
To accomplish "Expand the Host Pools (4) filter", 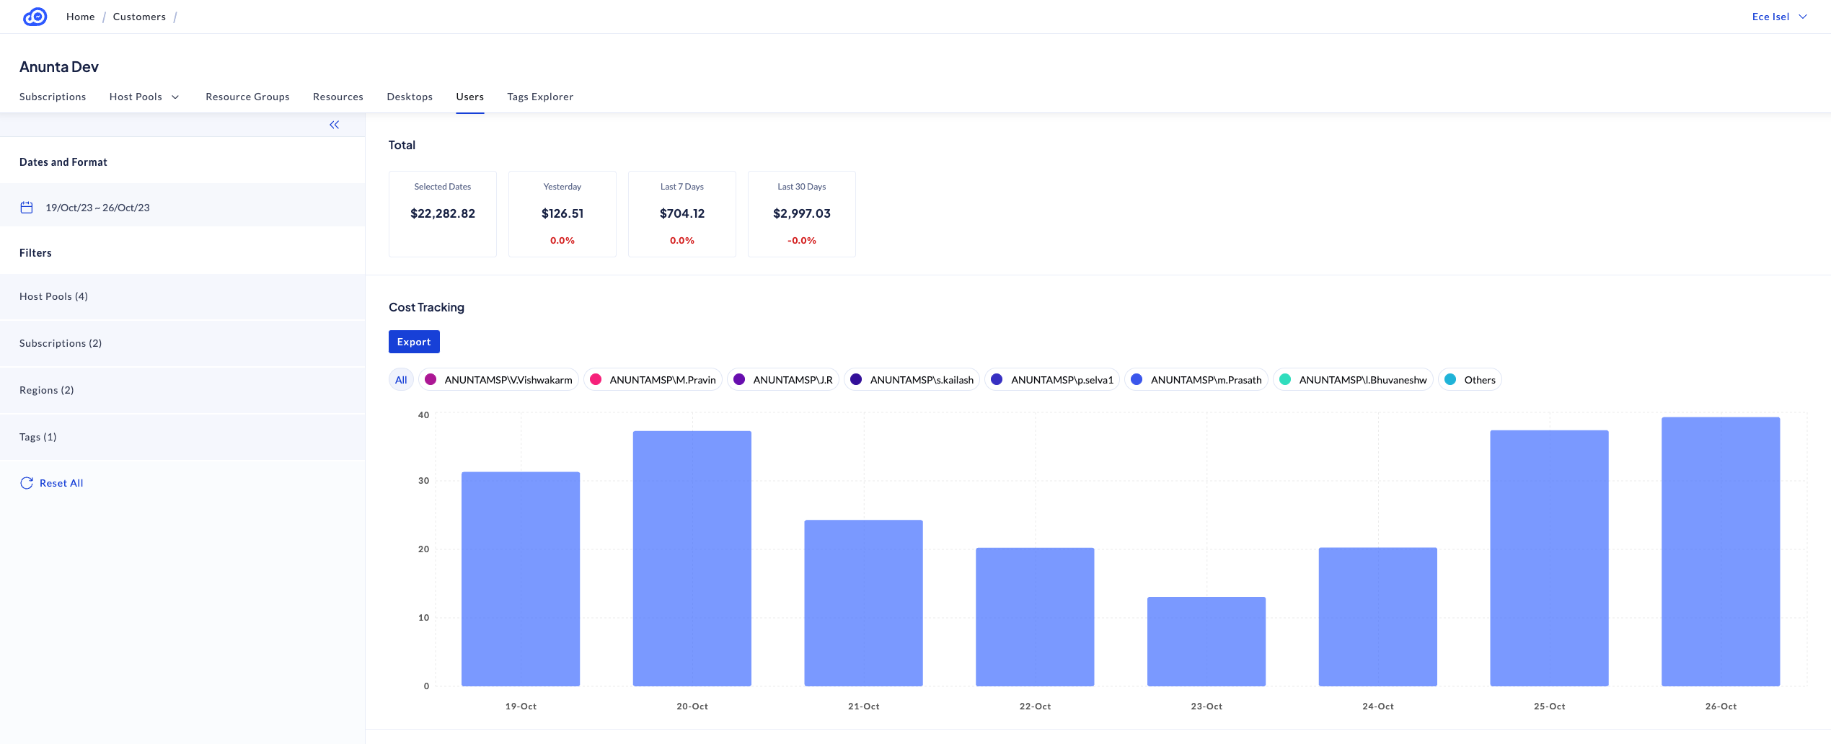I will [54, 296].
